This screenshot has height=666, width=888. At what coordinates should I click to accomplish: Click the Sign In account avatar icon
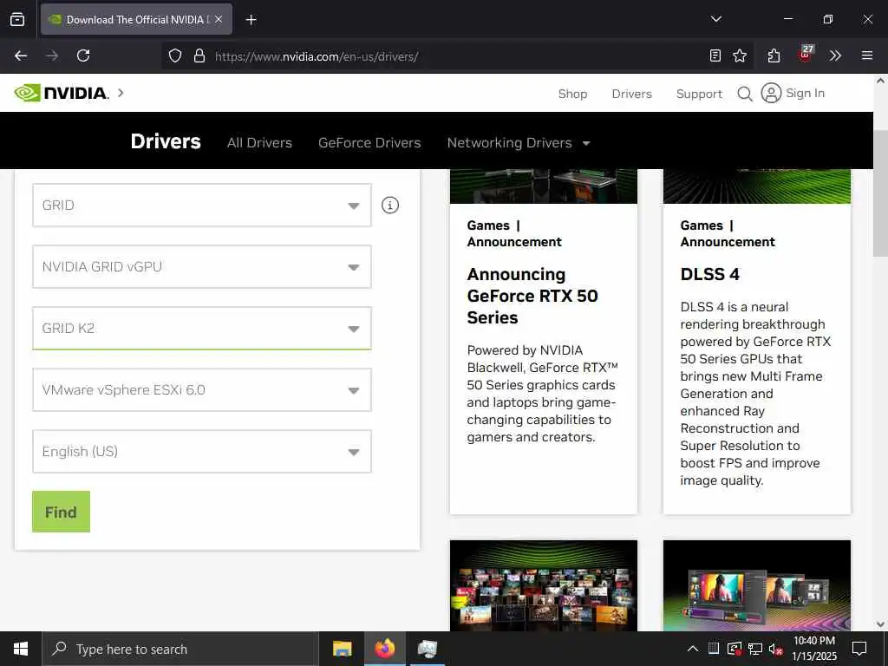[x=771, y=93]
